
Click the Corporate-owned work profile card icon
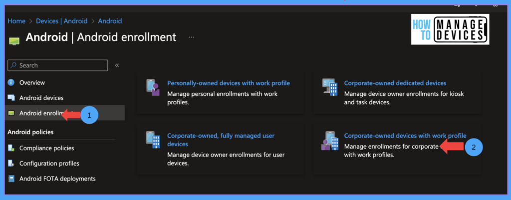[x=329, y=140]
